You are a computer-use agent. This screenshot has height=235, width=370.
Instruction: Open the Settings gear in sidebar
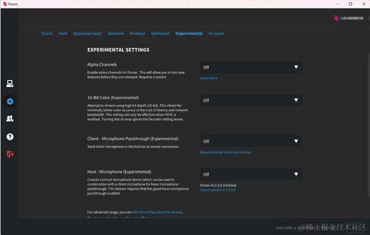click(x=10, y=102)
